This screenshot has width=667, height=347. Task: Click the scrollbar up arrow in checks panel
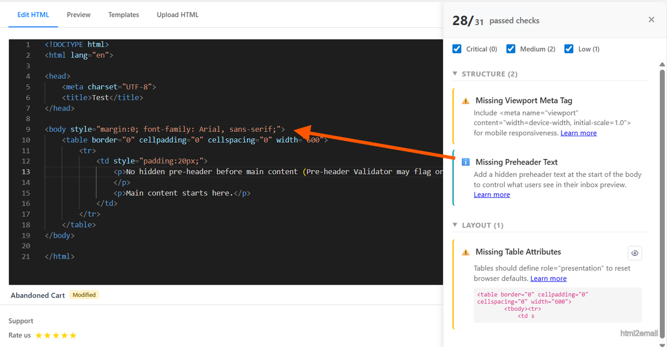coord(662,65)
